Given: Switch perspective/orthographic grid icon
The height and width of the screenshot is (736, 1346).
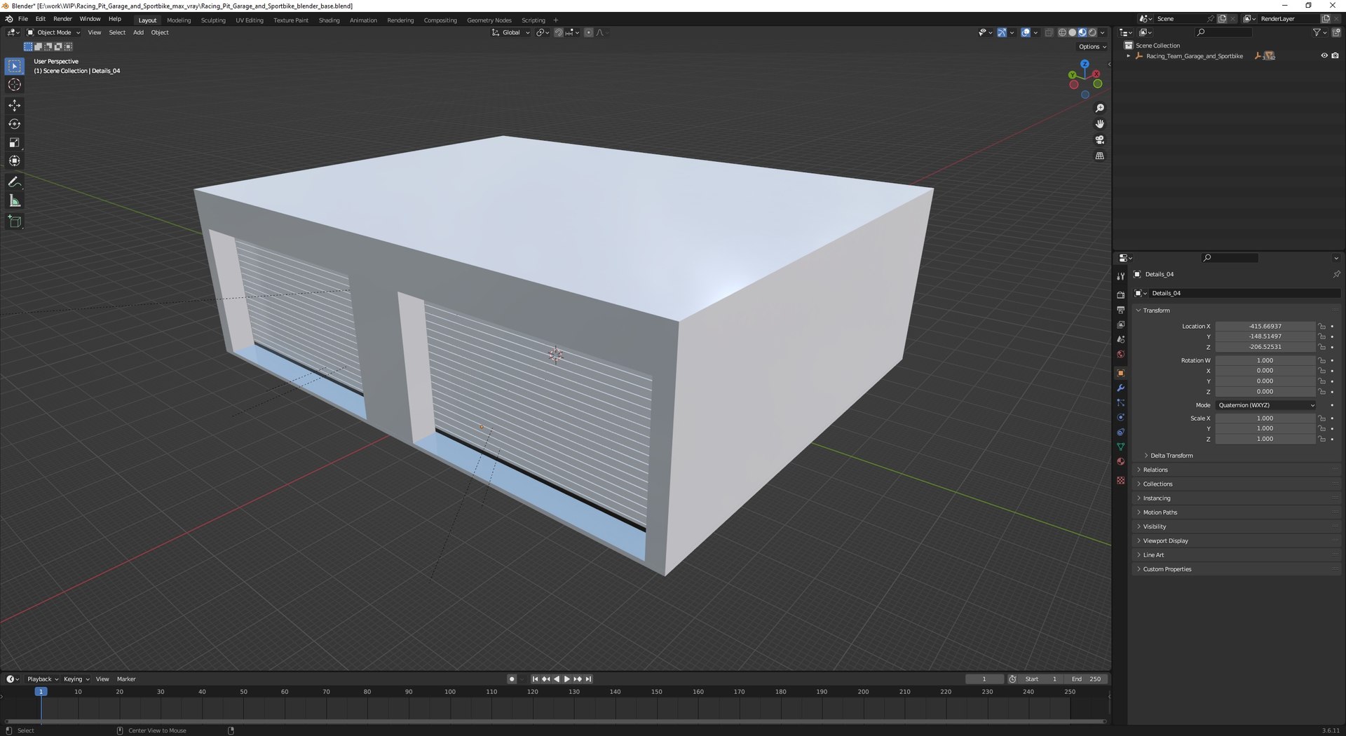Looking at the screenshot, I should (x=1099, y=156).
